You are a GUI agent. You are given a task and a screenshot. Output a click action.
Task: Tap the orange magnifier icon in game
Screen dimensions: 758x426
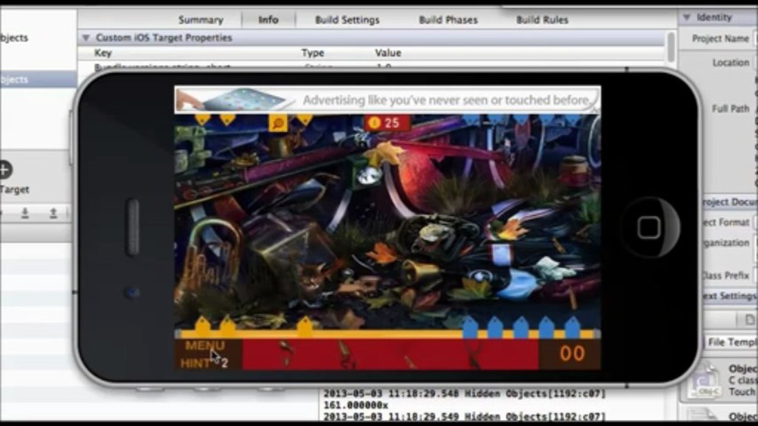click(278, 123)
